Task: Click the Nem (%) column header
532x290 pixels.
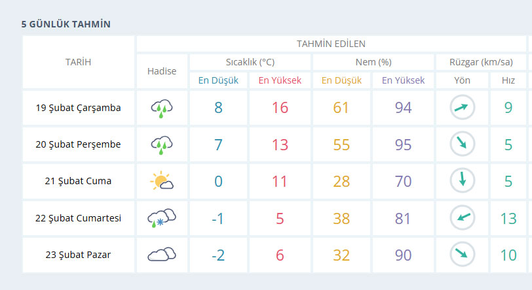Action: click(x=373, y=62)
